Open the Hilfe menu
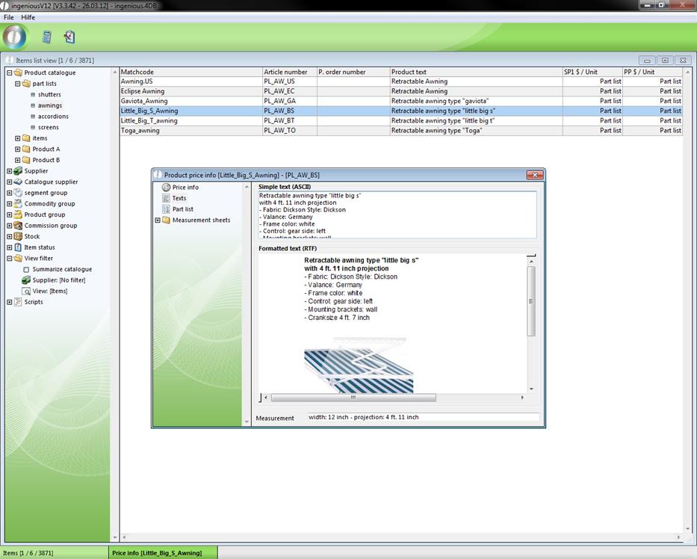The image size is (697, 559). coord(28,17)
